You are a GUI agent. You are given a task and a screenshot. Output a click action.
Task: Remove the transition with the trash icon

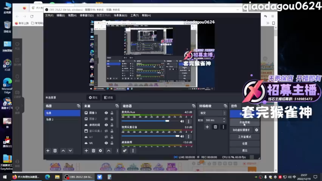(x=215, y=127)
